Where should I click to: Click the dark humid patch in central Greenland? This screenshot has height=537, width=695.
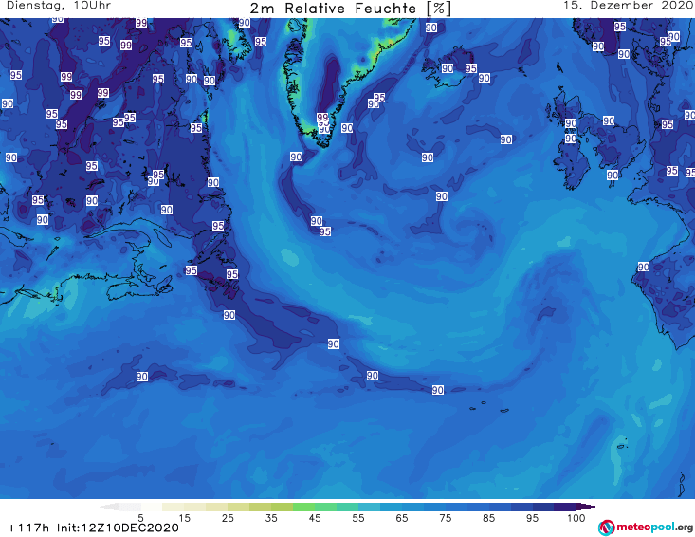[330, 84]
